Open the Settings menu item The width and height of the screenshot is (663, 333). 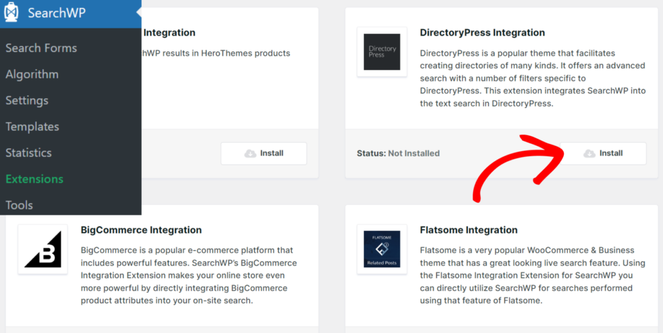(x=27, y=100)
